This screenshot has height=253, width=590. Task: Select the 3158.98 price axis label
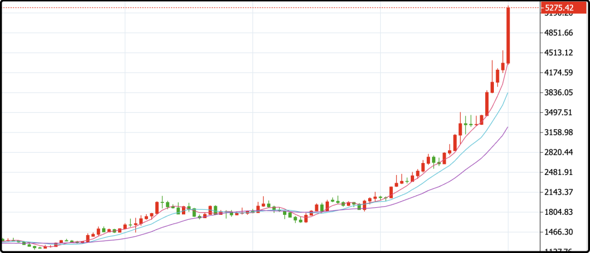pos(558,132)
